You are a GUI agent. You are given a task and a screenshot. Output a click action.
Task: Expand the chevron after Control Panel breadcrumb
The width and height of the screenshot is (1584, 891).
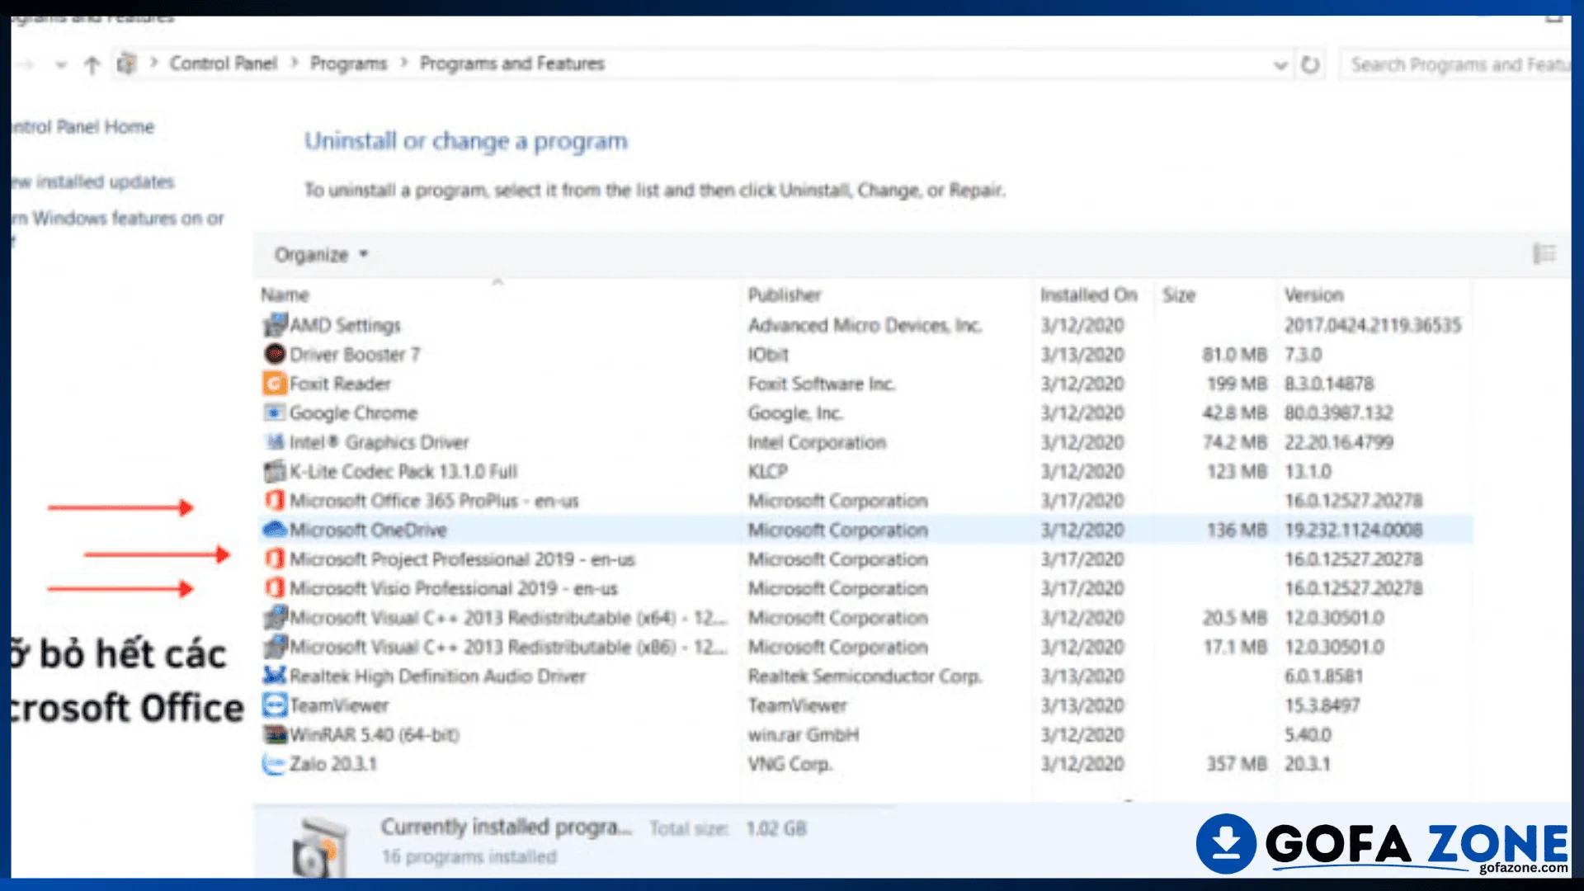click(x=295, y=63)
